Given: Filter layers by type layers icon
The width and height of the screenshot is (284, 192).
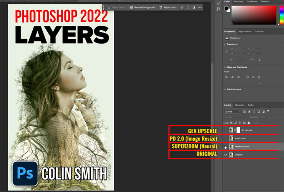Looking at the screenshot, I should pos(254,112).
